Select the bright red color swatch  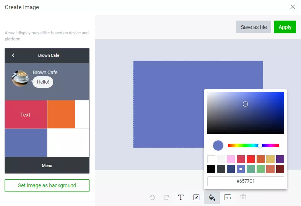pos(251,159)
